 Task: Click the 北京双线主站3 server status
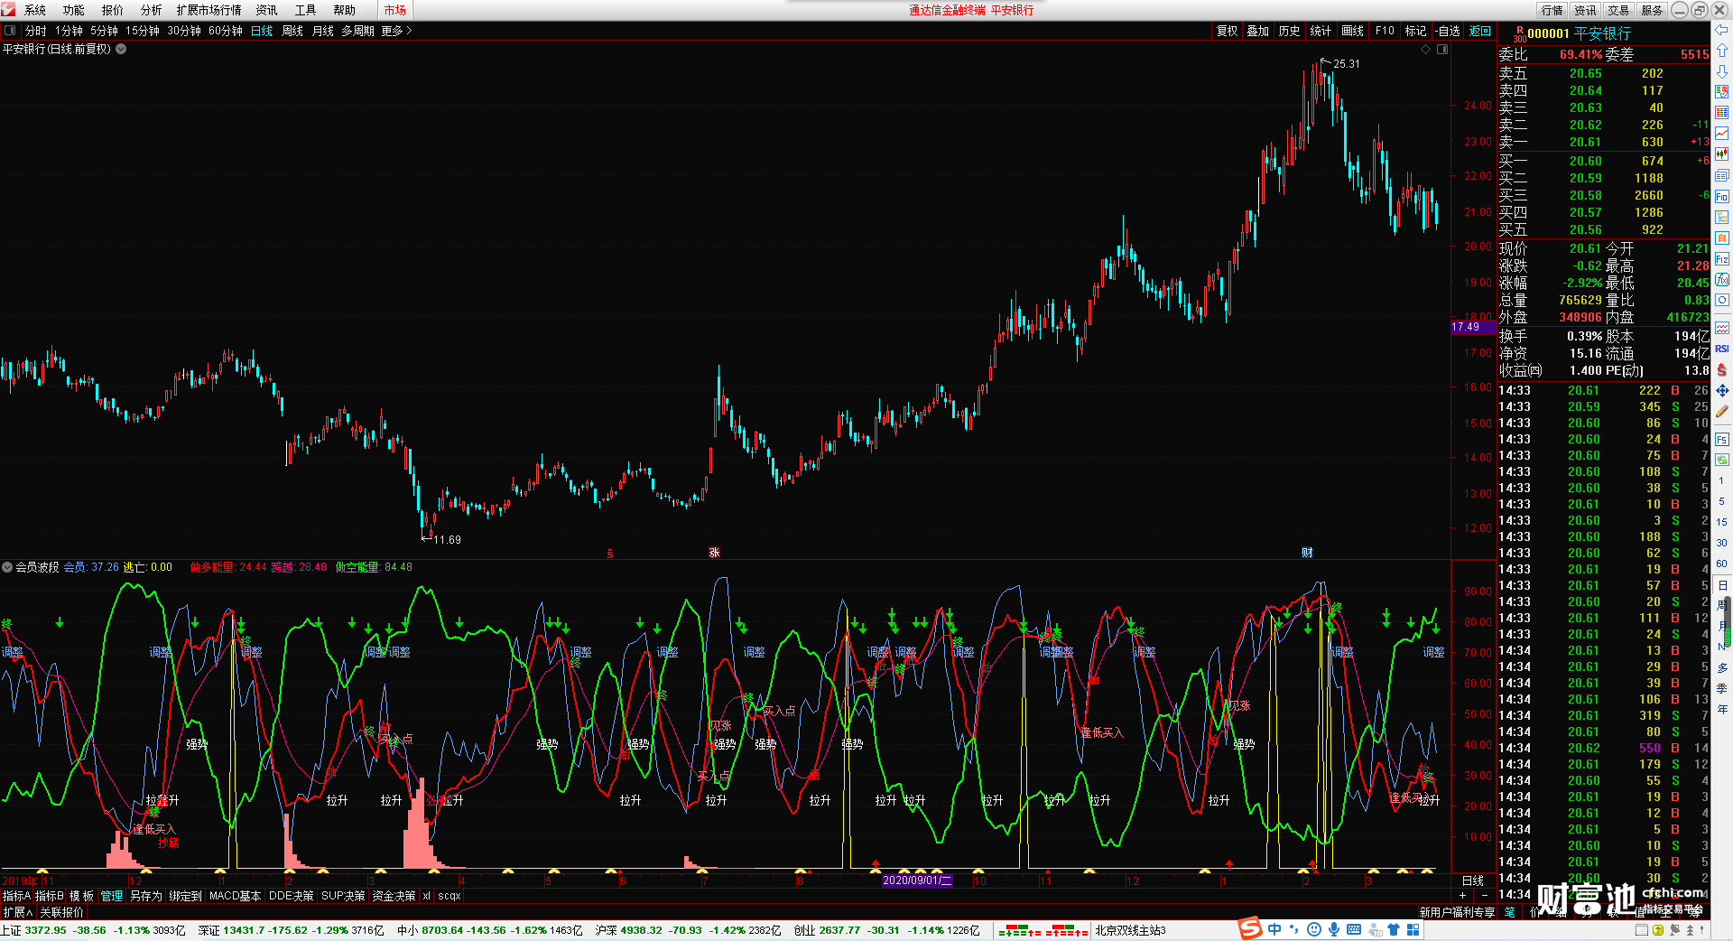coord(1131,930)
